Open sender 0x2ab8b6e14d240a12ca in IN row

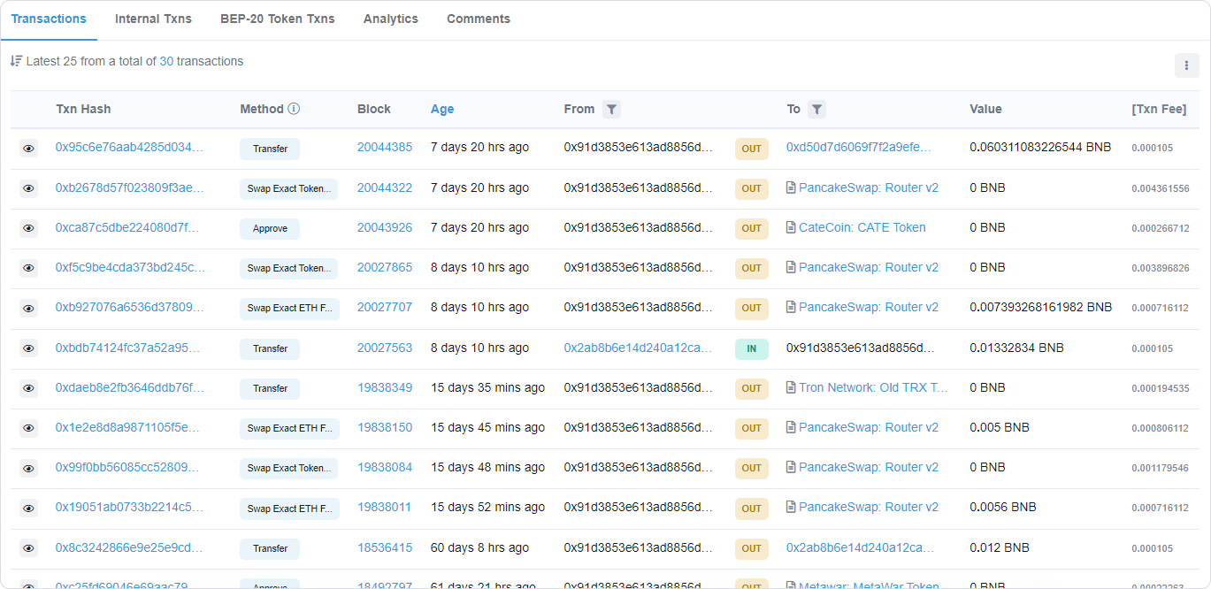click(x=638, y=348)
